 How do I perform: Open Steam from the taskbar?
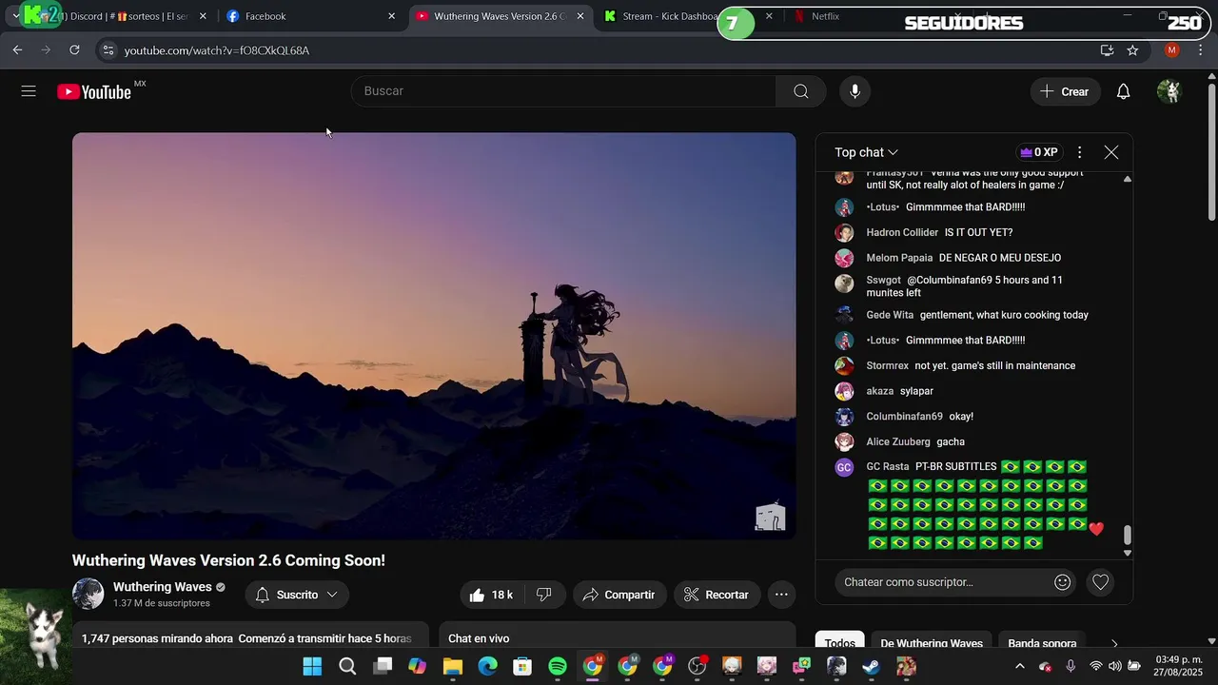[x=871, y=667]
